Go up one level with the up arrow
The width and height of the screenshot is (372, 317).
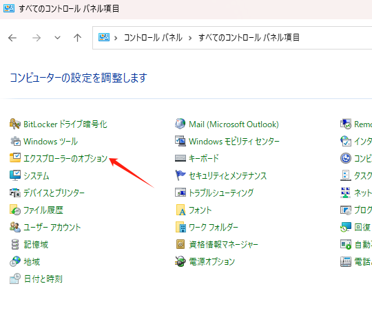77,38
